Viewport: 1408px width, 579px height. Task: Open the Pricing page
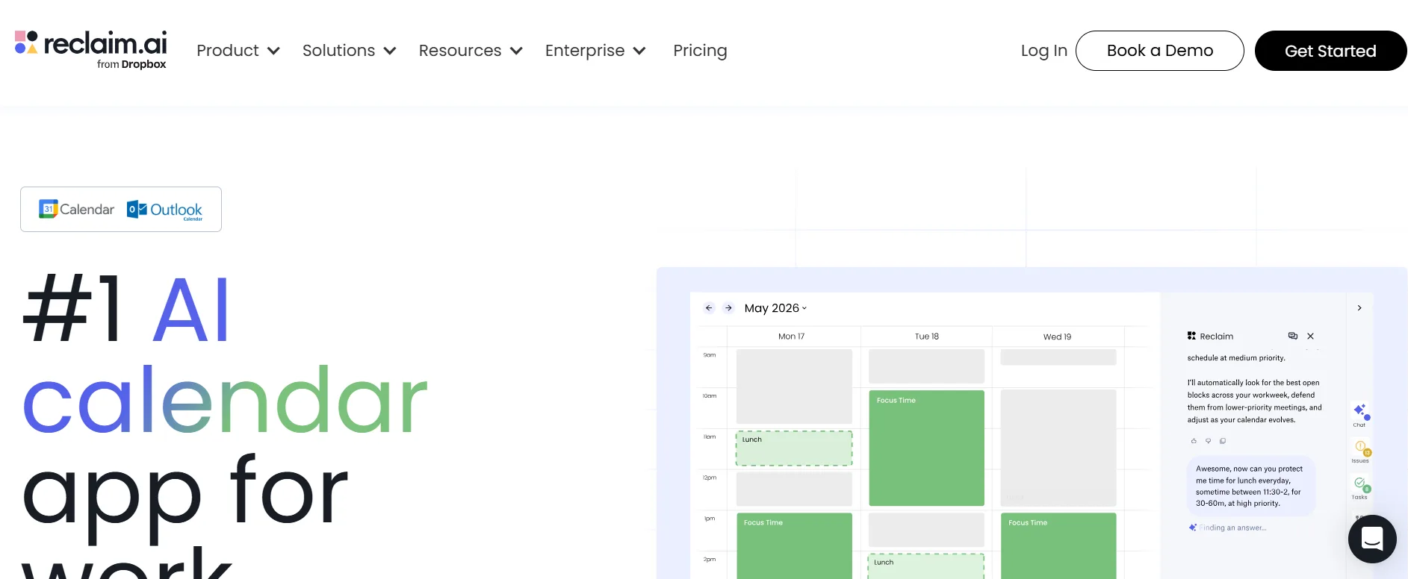[x=700, y=51]
